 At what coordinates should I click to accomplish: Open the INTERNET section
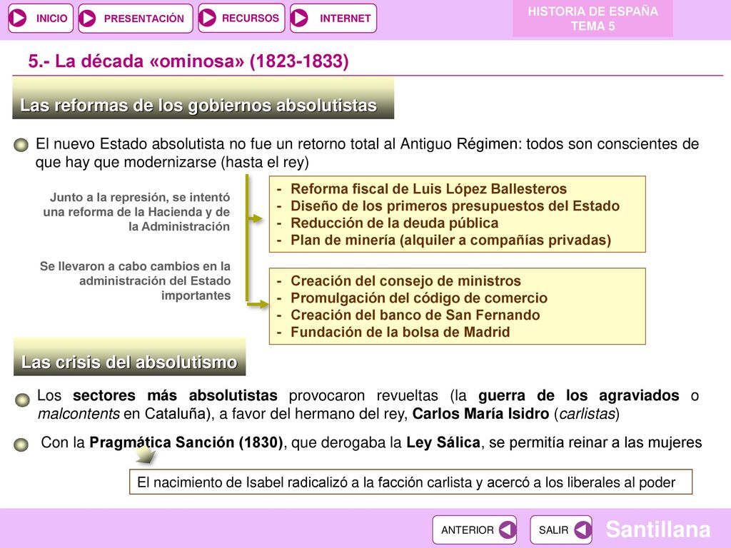click(x=333, y=18)
